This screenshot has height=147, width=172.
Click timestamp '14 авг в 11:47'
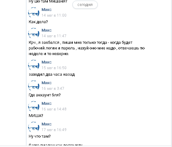click(54, 36)
